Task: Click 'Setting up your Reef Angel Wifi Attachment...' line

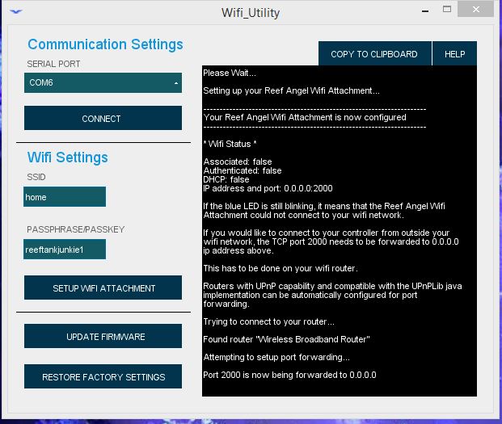Action: (291, 90)
